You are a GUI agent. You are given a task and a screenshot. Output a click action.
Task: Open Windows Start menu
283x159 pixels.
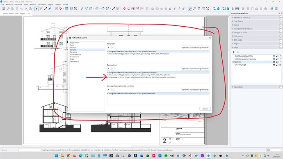tap(56, 156)
